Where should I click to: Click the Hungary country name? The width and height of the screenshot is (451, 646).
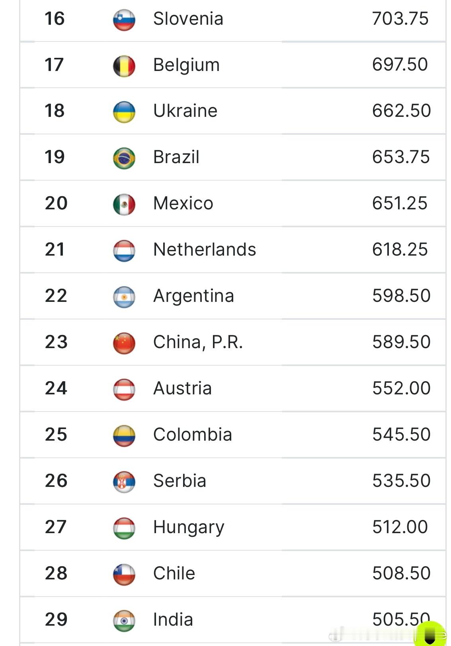[x=189, y=528]
